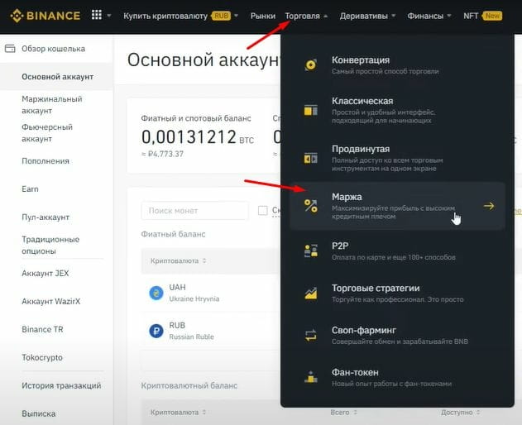522x425 pixels.
Task: Click the wallet icon beside Обзор кошелька
Action: point(10,49)
